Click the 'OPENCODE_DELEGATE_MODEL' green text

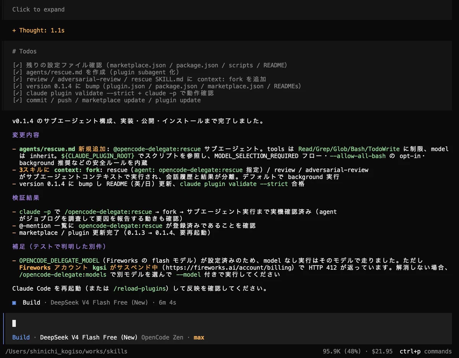click(59, 260)
